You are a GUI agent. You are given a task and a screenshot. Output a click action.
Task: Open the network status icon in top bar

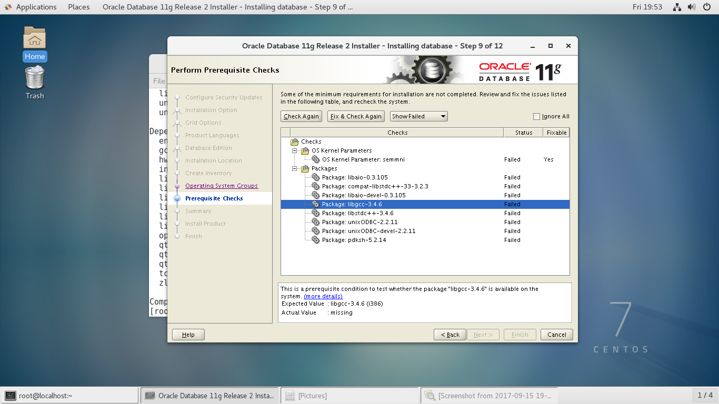677,7
